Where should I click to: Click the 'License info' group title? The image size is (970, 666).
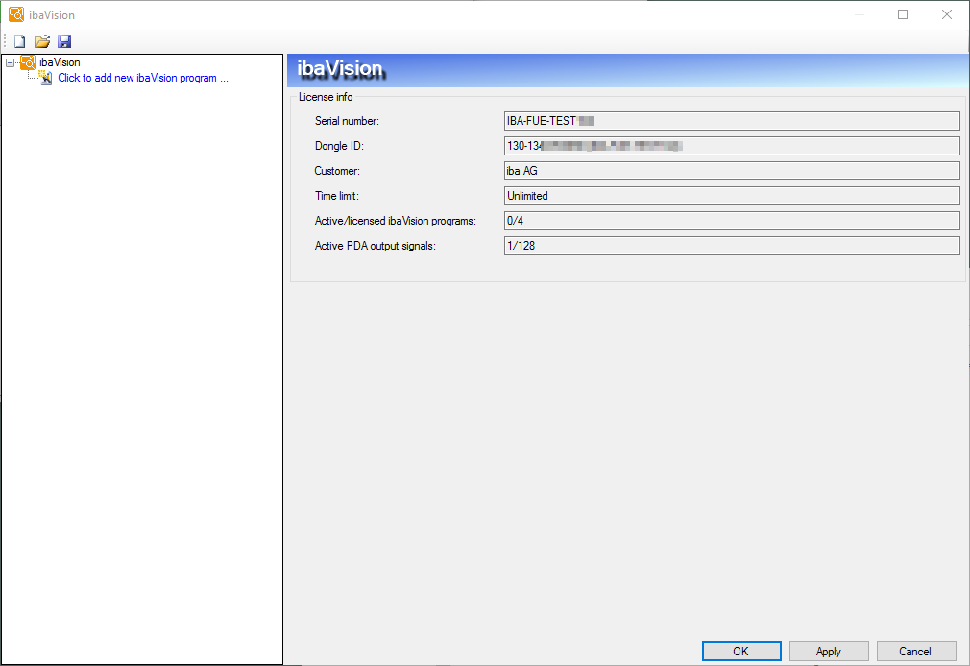[x=326, y=97]
